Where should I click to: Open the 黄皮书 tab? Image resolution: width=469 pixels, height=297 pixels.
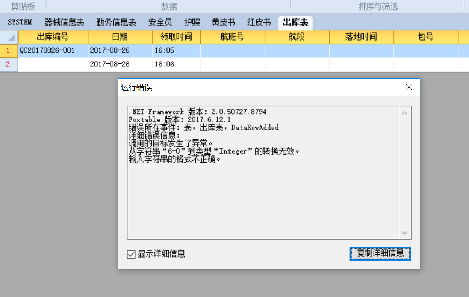(224, 23)
